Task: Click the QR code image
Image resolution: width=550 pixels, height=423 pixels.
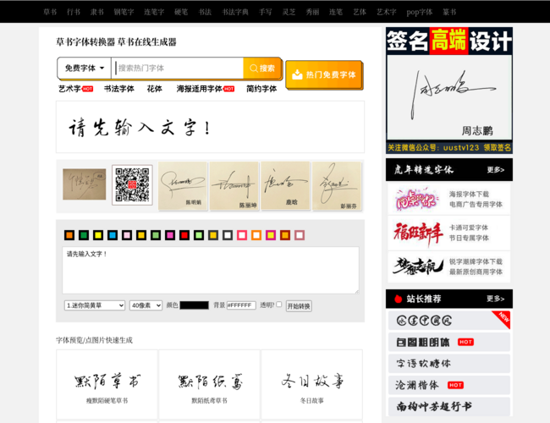Action: (x=132, y=184)
